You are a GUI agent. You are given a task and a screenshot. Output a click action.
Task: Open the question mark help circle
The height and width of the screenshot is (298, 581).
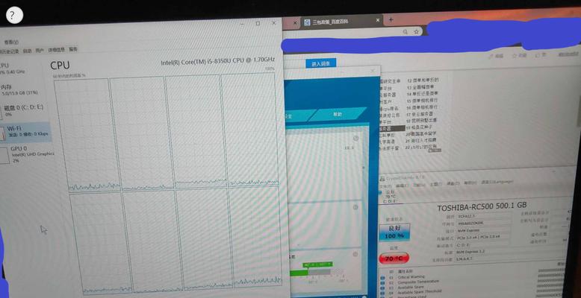(x=14, y=15)
